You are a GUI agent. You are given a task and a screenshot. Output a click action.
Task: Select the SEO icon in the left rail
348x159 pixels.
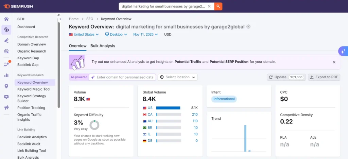[6, 30]
